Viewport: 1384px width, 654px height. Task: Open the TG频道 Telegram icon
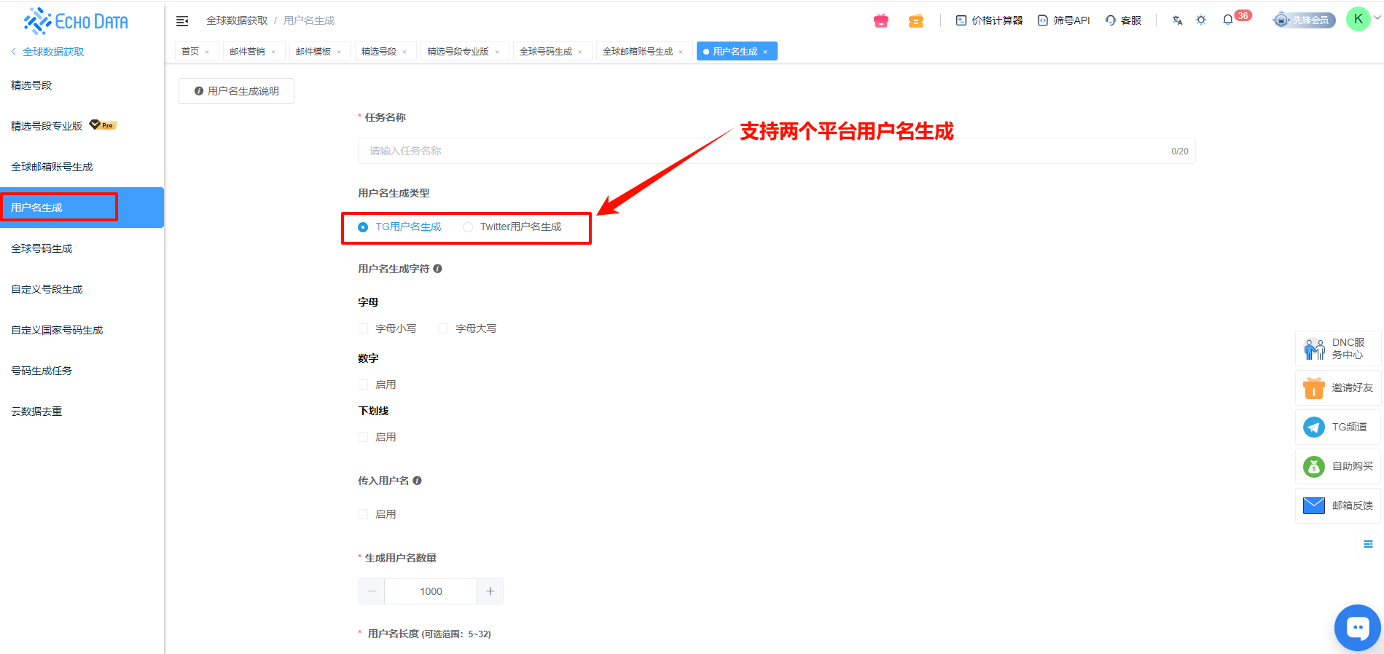point(1313,427)
